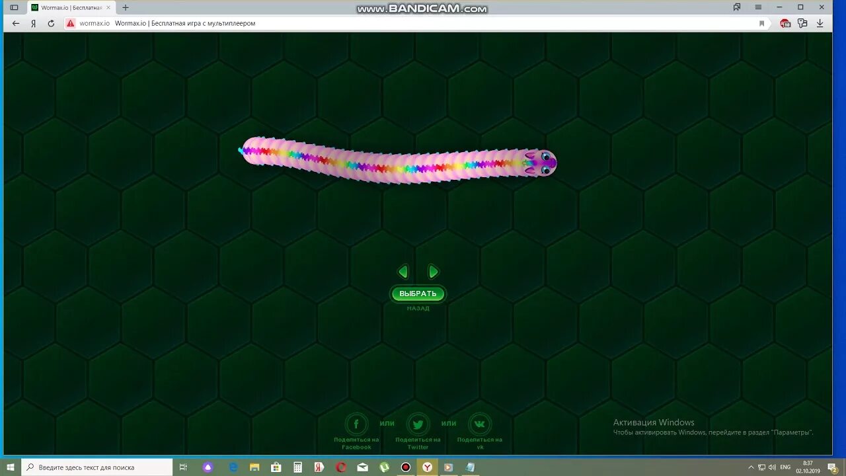The image size is (846, 476).
Task: Open uTorrent from taskbar
Action: click(384, 467)
